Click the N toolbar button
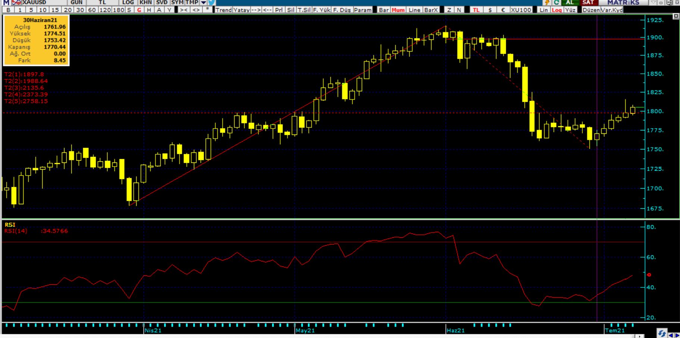The height and width of the screenshot is (338, 680). [459, 10]
